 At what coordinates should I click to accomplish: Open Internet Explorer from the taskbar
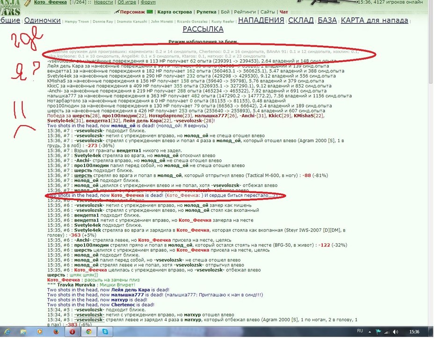[7, 332]
